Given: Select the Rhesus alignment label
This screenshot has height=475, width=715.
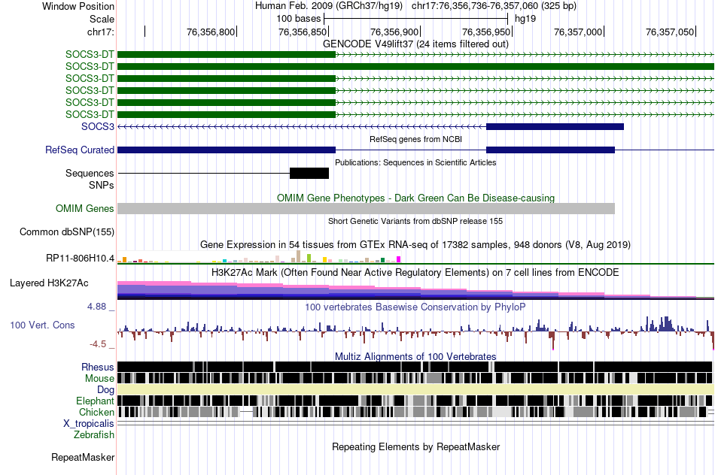Looking at the screenshot, I should [98, 367].
